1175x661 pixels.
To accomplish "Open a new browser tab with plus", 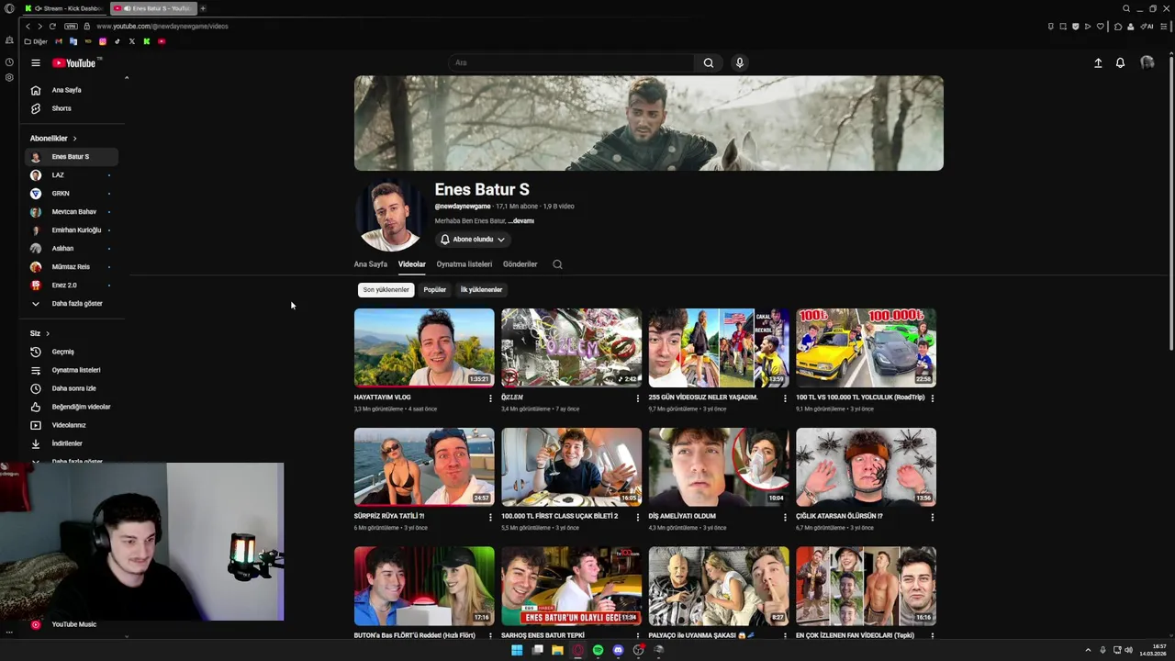I will coord(203,8).
